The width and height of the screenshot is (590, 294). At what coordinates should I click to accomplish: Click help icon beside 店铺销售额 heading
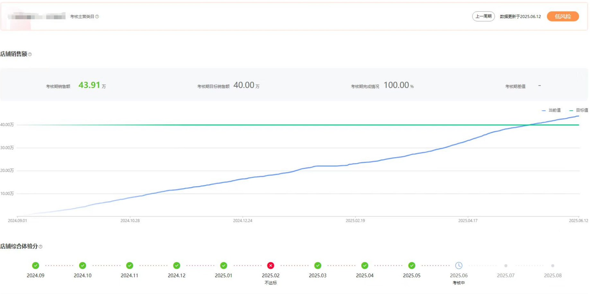pyautogui.click(x=30, y=55)
